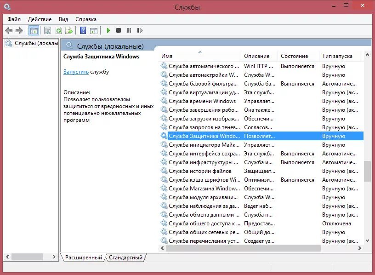
Task: Click the Отключена startup type cell
Action: [336, 223]
